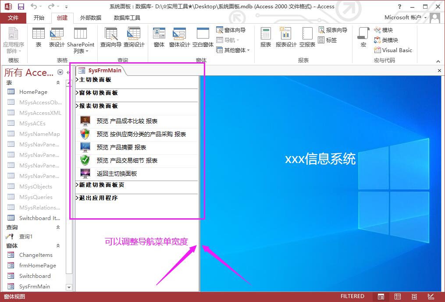Open SharePoint 列表 dropdown

pyautogui.click(x=81, y=40)
